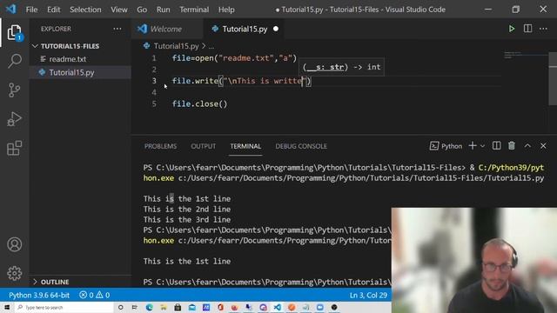Open File Explorer from the taskbar

tap(164, 307)
